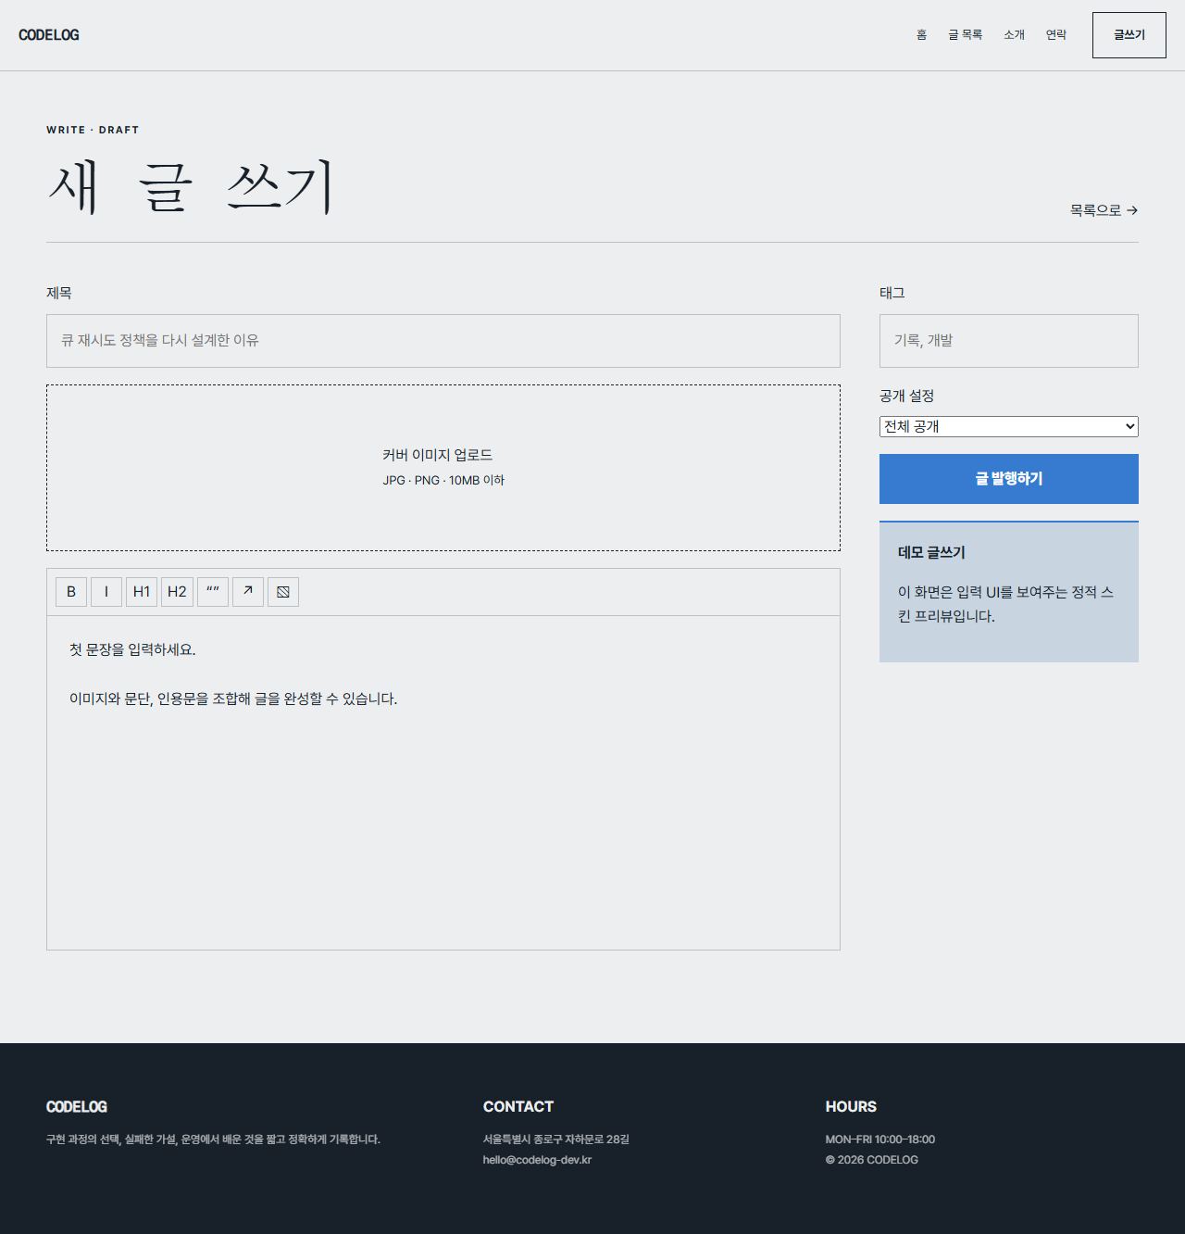Click the 데모 글쓰기 notice heading
1185x1234 pixels.
(931, 552)
